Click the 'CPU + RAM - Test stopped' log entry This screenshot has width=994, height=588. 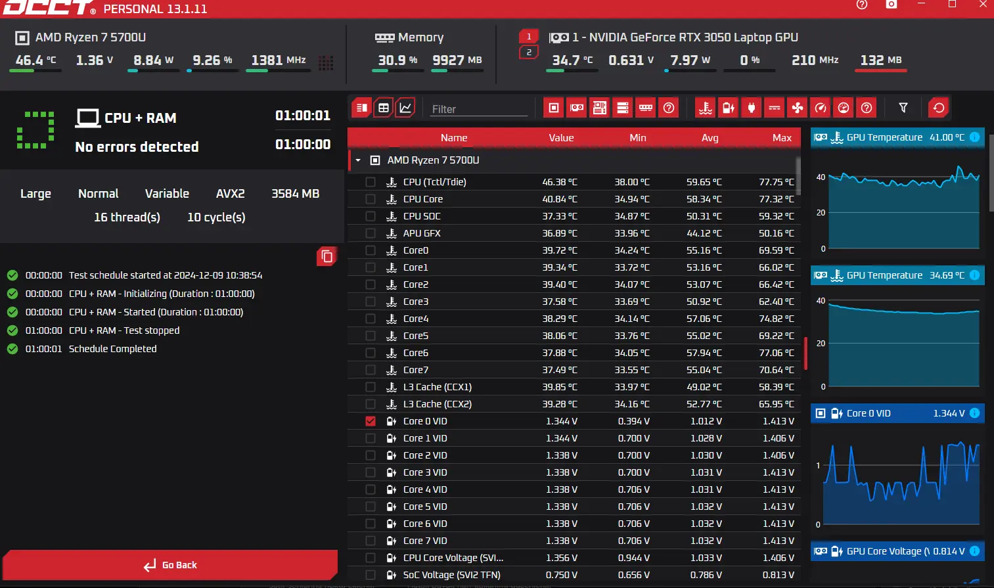pyautogui.click(x=124, y=330)
